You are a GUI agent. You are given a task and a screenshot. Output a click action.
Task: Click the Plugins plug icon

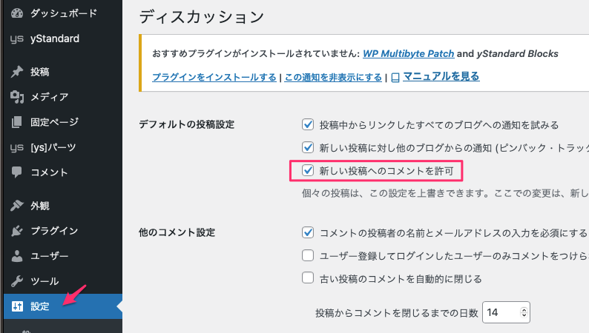[x=17, y=231]
